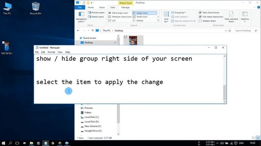Open the Options dropdown in Explorer ribbon
The image size is (261, 146).
pyautogui.click(x=245, y=17)
